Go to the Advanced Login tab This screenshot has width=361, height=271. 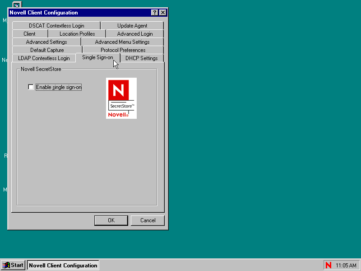pyautogui.click(x=135, y=33)
